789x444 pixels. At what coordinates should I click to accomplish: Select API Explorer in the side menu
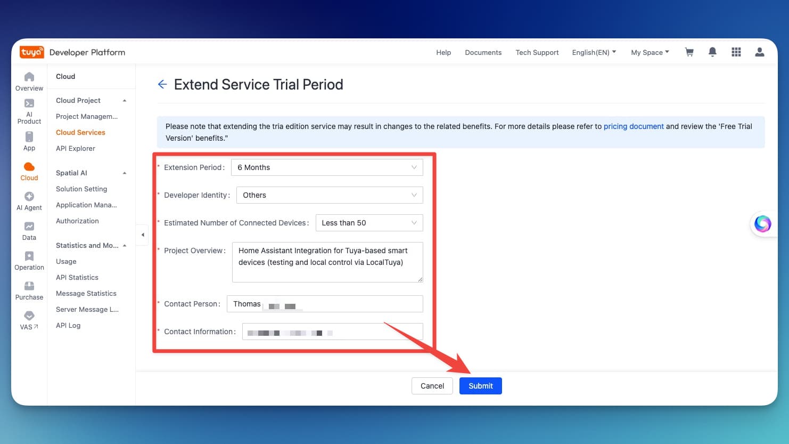(x=76, y=148)
